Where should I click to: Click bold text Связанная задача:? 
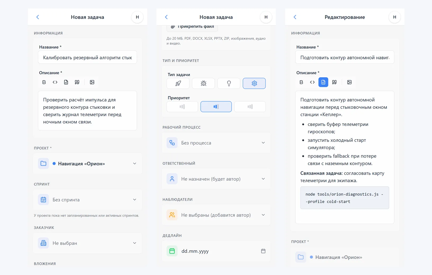[321, 173]
